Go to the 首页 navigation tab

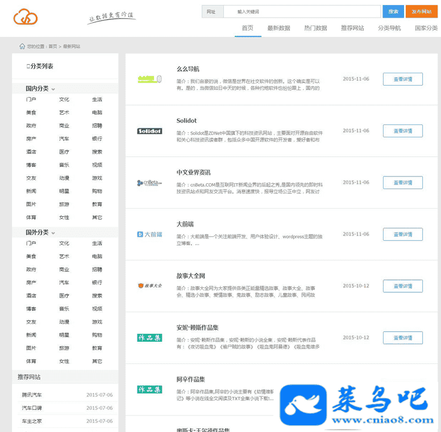[248, 28]
